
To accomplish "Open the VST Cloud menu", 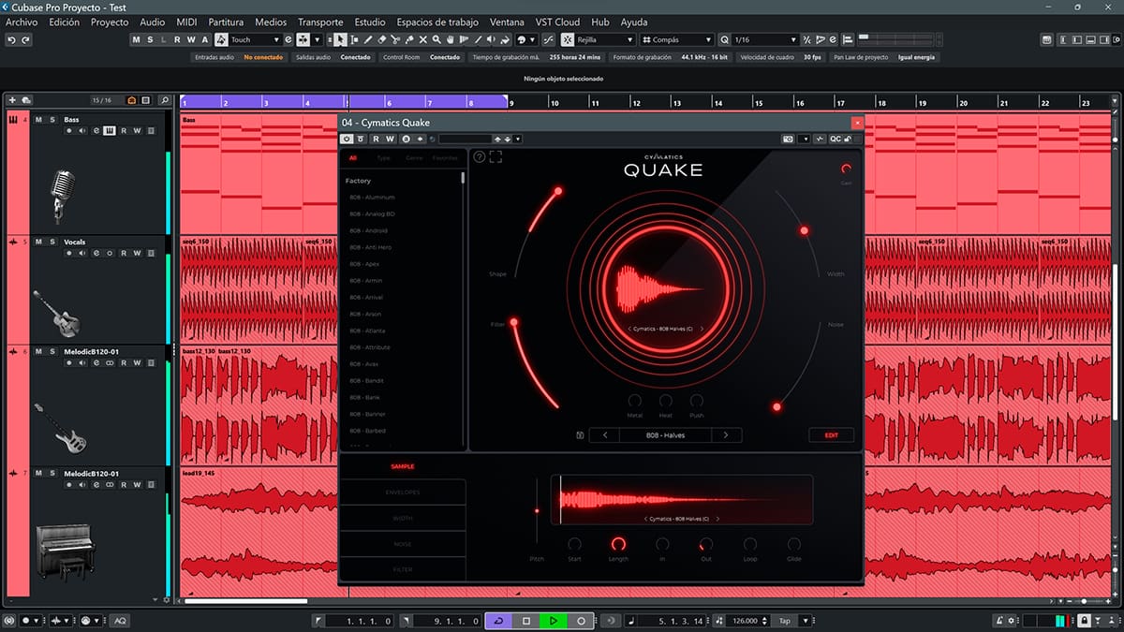I will 557,22.
